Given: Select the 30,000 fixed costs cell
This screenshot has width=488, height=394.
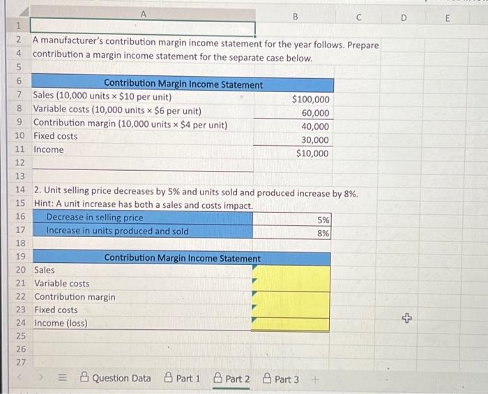Looking at the screenshot, I should click(293, 139).
